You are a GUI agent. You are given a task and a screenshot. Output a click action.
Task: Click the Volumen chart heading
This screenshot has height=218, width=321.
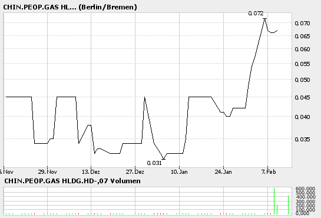[x=72, y=181]
